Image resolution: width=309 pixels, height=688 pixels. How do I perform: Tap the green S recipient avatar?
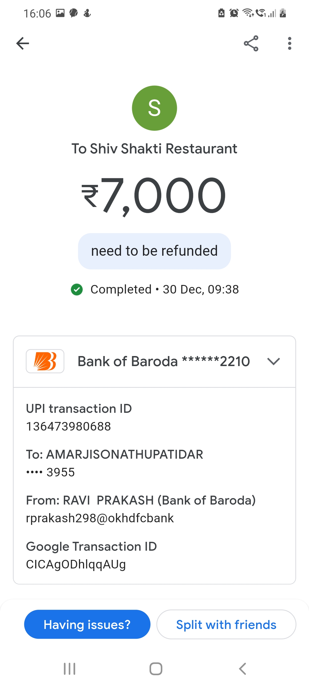pos(154,108)
